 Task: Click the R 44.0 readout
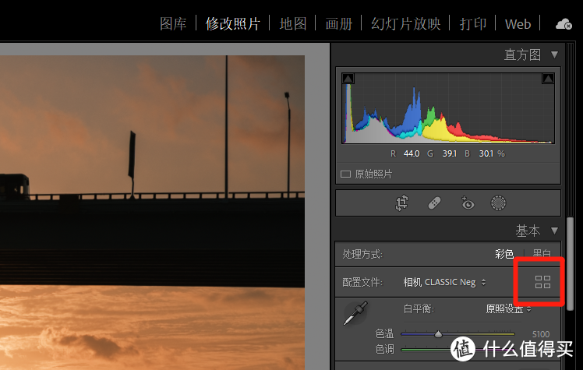405,153
